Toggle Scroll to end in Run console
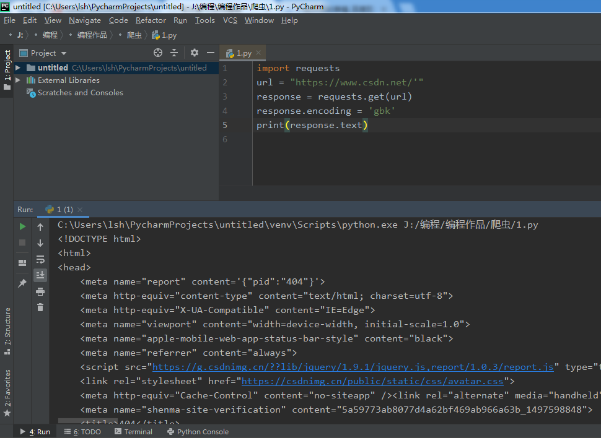601x438 pixels. [40, 275]
